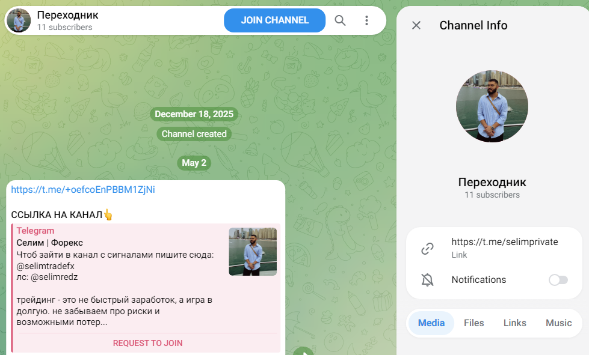
Task: Open the t.me/+oefcoEnPBBM1ZjNi invite link
Action: click(83, 190)
